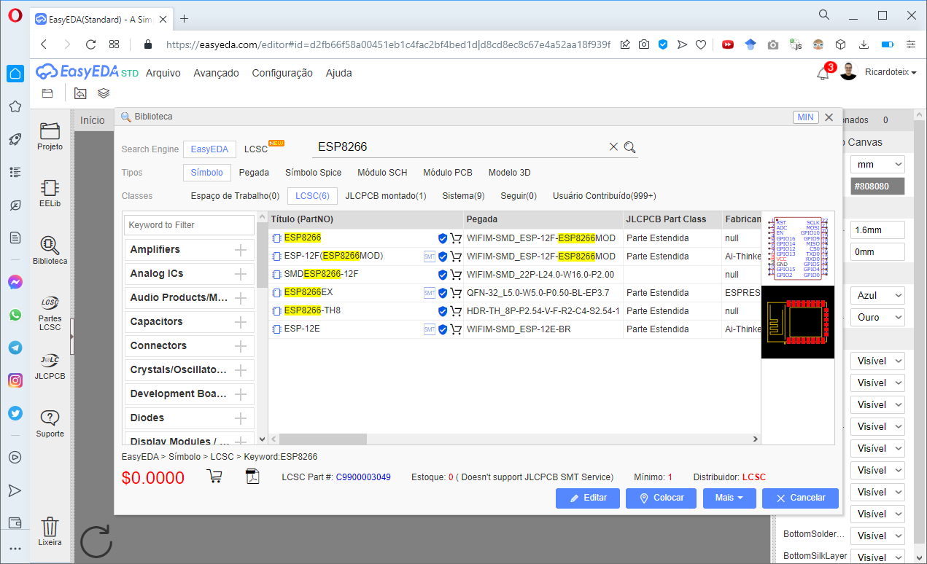
Task: Open the datasheet PDF icon near the price
Action: point(252,476)
